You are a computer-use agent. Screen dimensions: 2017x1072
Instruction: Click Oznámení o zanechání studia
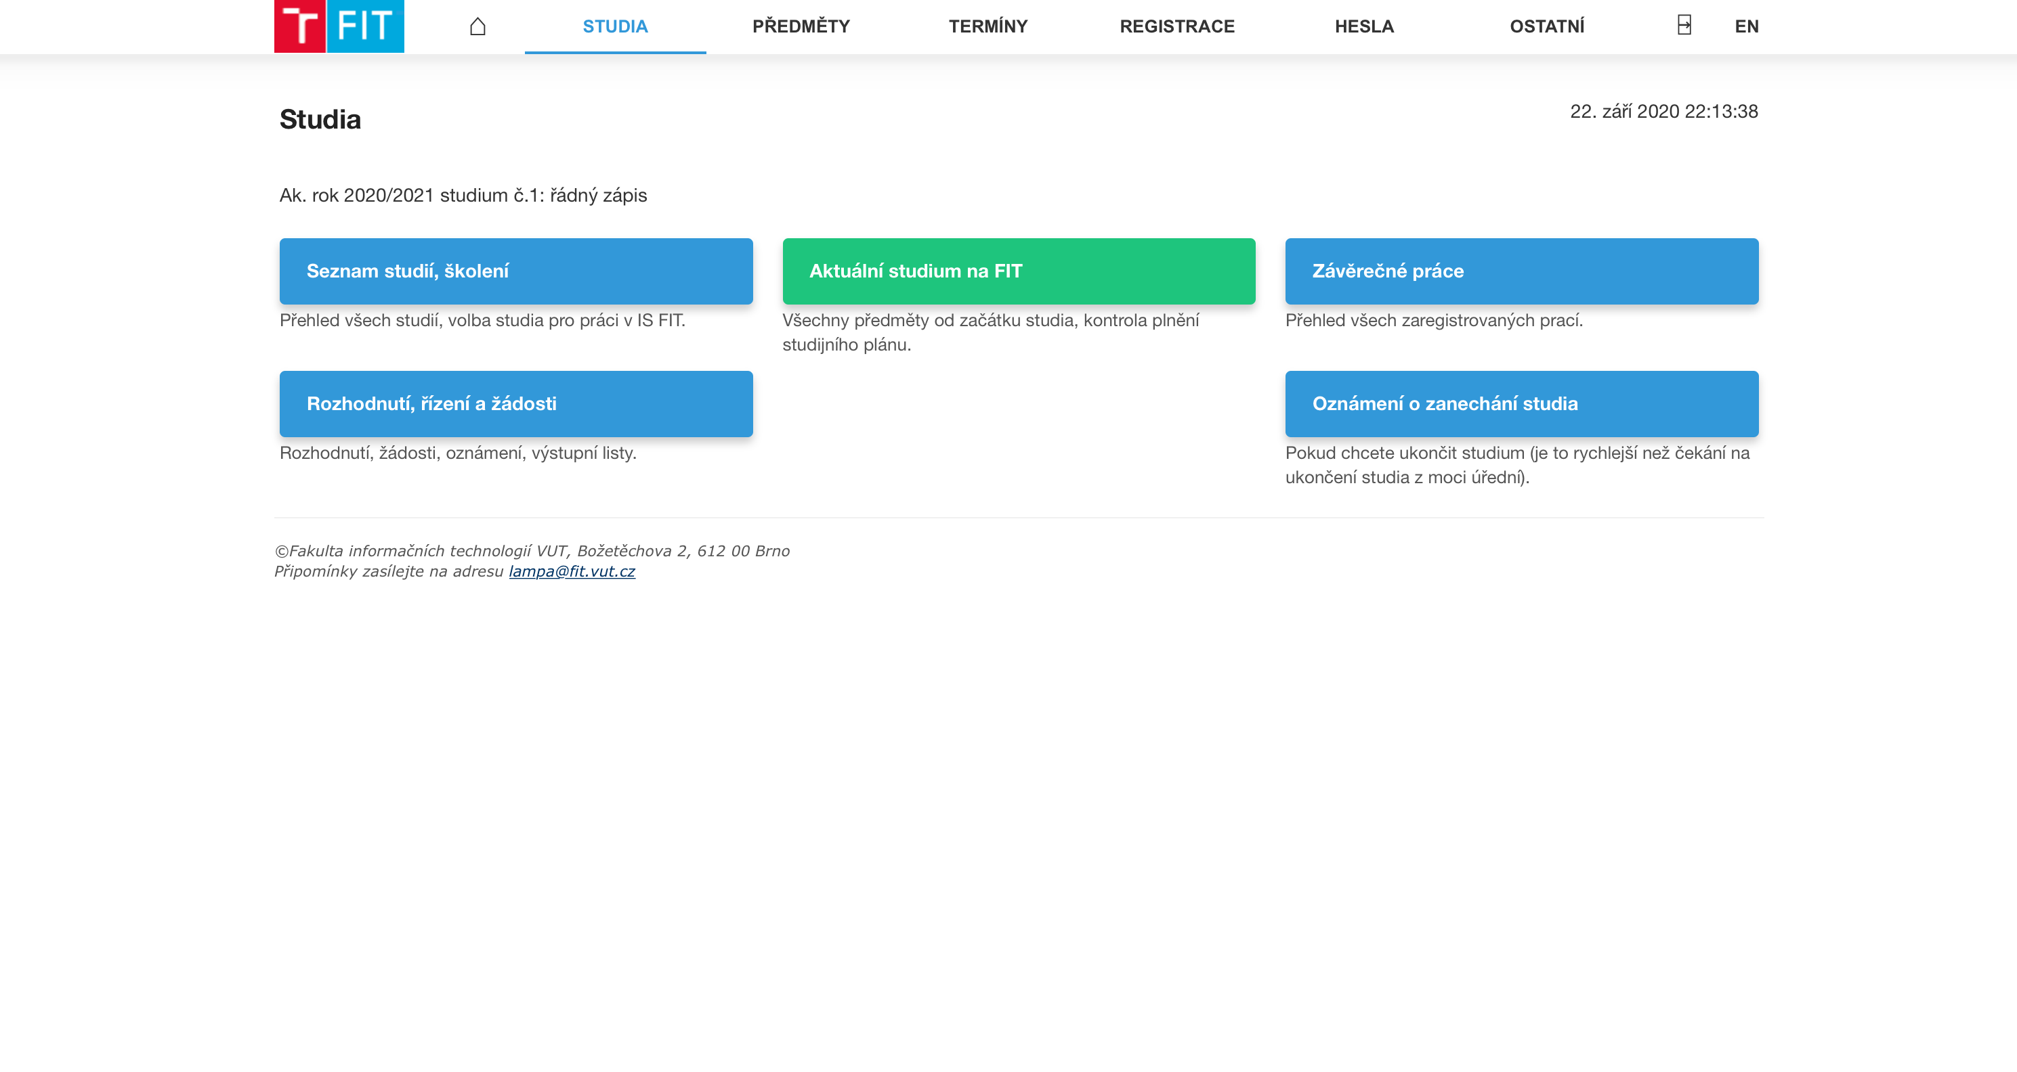coord(1521,404)
